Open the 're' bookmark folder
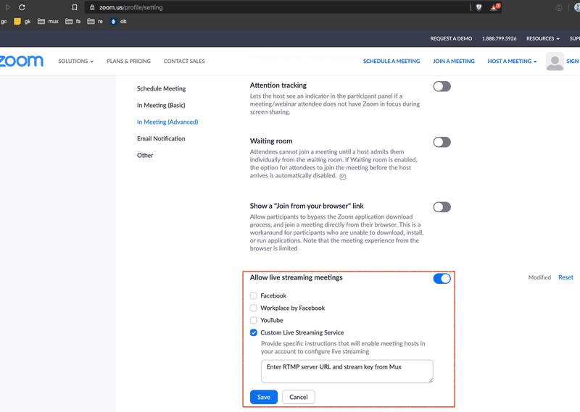The height and width of the screenshot is (412, 580). point(95,22)
